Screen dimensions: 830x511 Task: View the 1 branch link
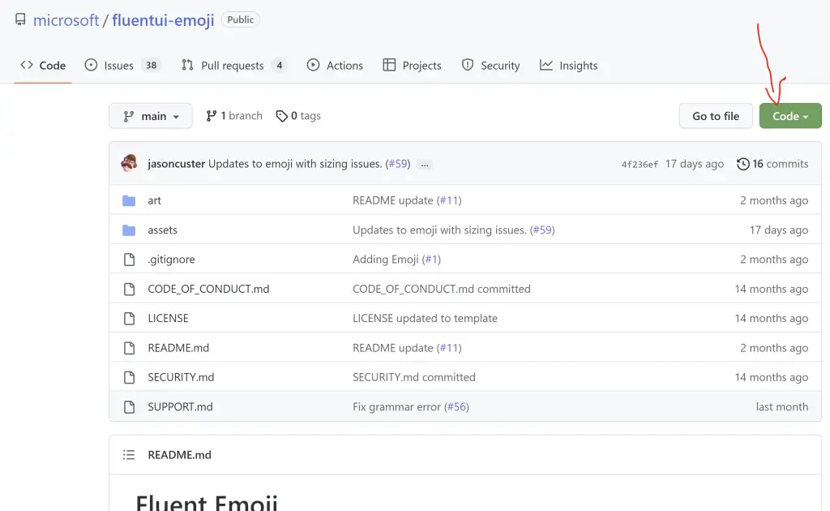pos(234,116)
